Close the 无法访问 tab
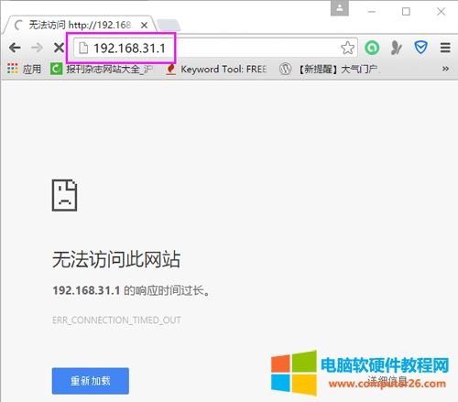 tap(144, 25)
